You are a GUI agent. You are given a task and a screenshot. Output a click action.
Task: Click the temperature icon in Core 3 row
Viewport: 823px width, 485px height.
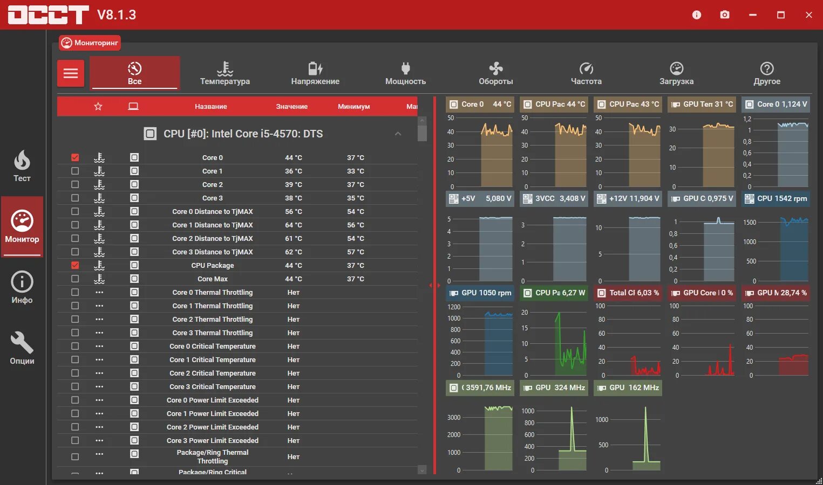click(x=99, y=198)
